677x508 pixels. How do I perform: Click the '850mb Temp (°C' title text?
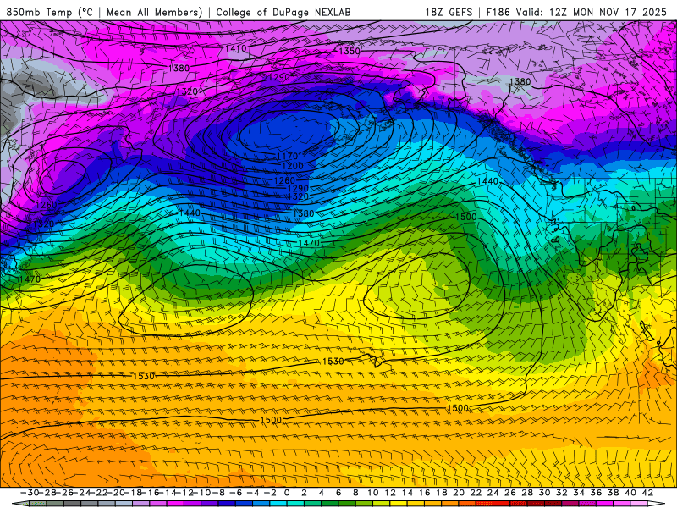click(x=50, y=12)
